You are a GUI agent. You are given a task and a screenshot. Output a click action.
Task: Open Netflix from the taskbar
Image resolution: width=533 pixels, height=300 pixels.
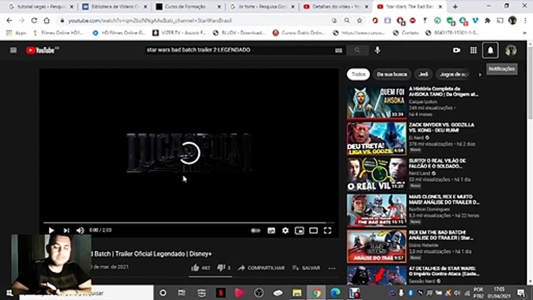(221, 293)
